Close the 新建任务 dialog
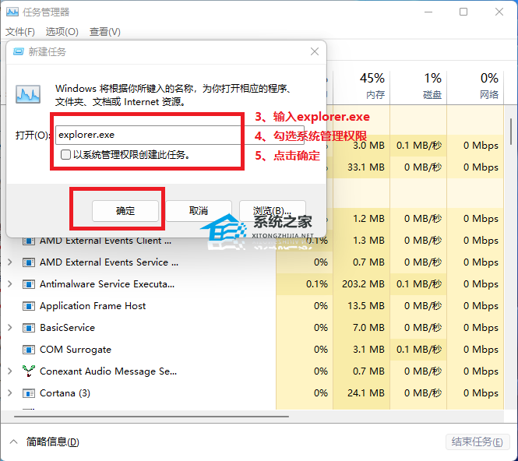Image resolution: width=518 pixels, height=461 pixels. click(x=315, y=51)
